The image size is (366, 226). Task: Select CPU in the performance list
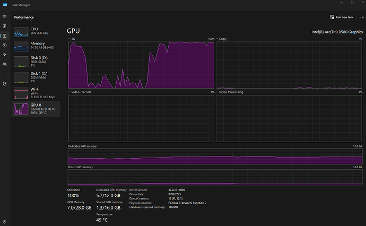click(x=36, y=32)
